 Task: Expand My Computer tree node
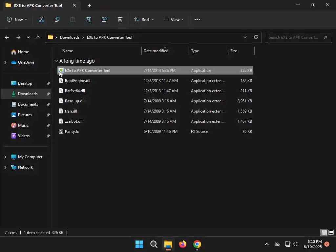click(5, 157)
